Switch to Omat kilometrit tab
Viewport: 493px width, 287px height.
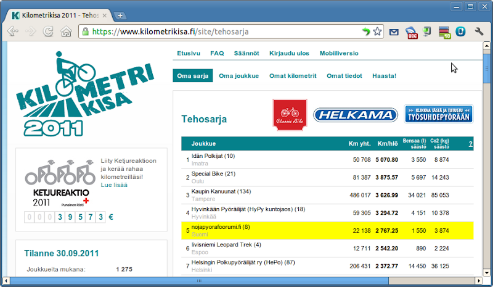click(x=293, y=76)
